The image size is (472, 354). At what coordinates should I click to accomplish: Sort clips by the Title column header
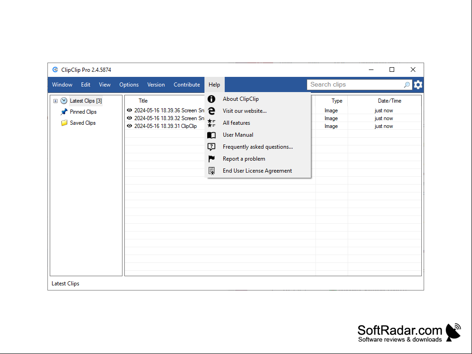point(143,101)
